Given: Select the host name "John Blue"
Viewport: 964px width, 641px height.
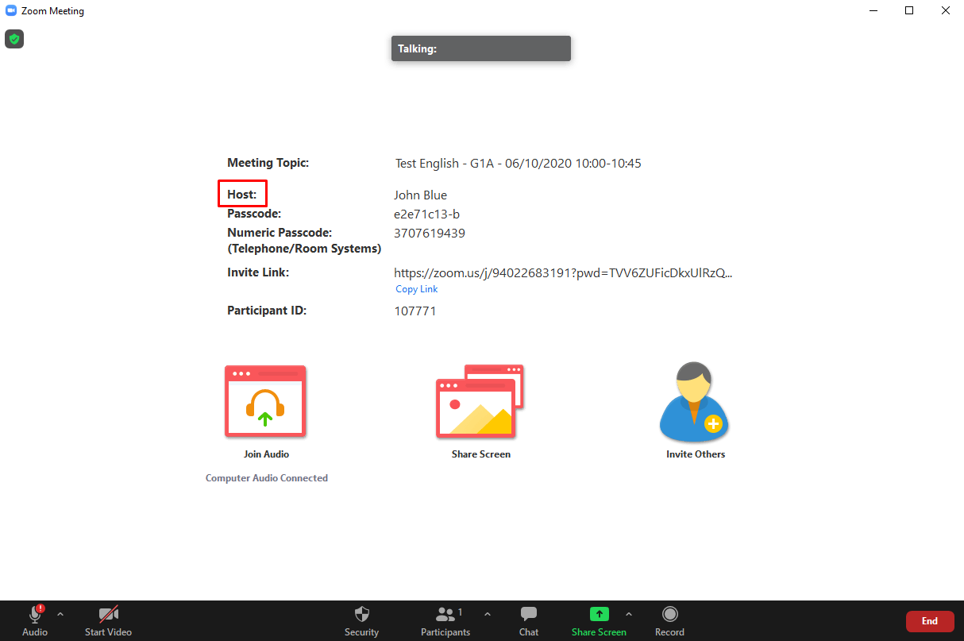Looking at the screenshot, I should coord(420,195).
